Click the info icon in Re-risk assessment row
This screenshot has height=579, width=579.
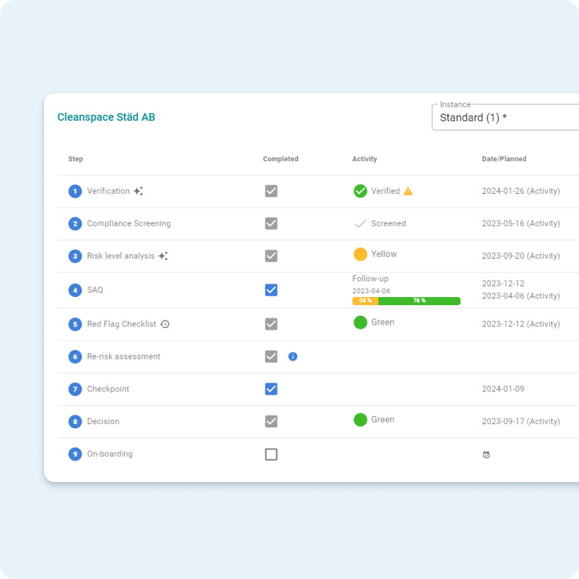pos(292,356)
